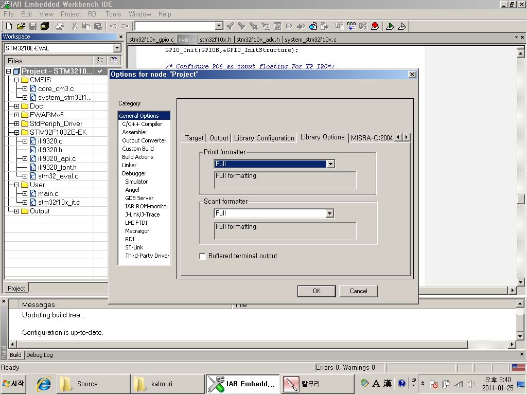The height and width of the screenshot is (395, 527).
Task: Switch to the MISRA-C:2004 tab
Action: (x=372, y=138)
